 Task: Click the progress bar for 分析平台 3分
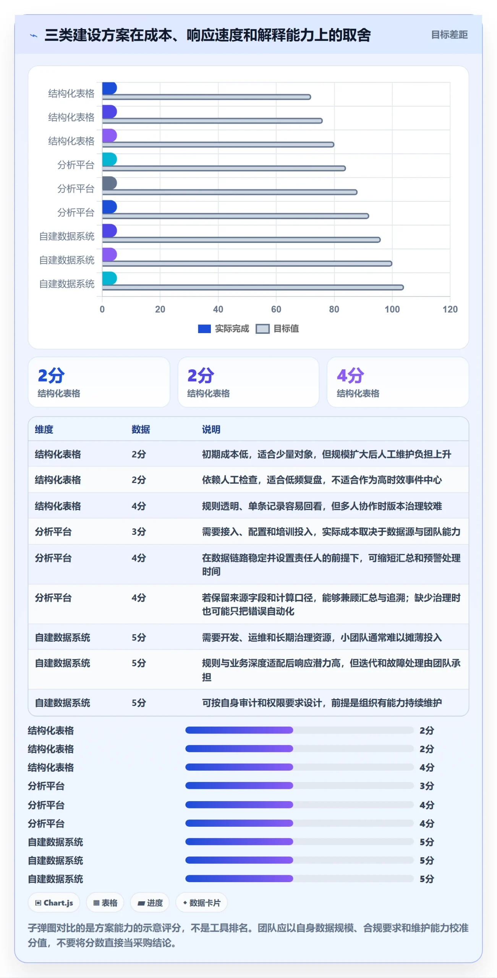point(299,785)
